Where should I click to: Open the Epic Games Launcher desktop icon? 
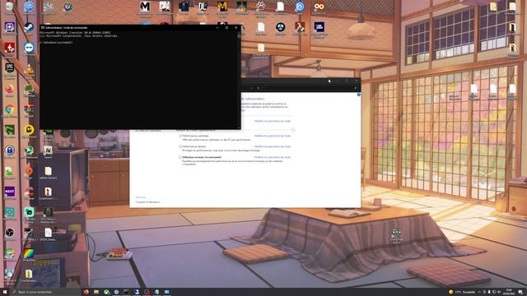point(9,67)
